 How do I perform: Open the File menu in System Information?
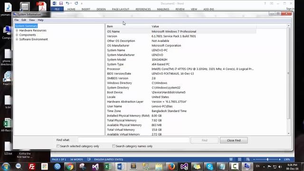pos(17,20)
